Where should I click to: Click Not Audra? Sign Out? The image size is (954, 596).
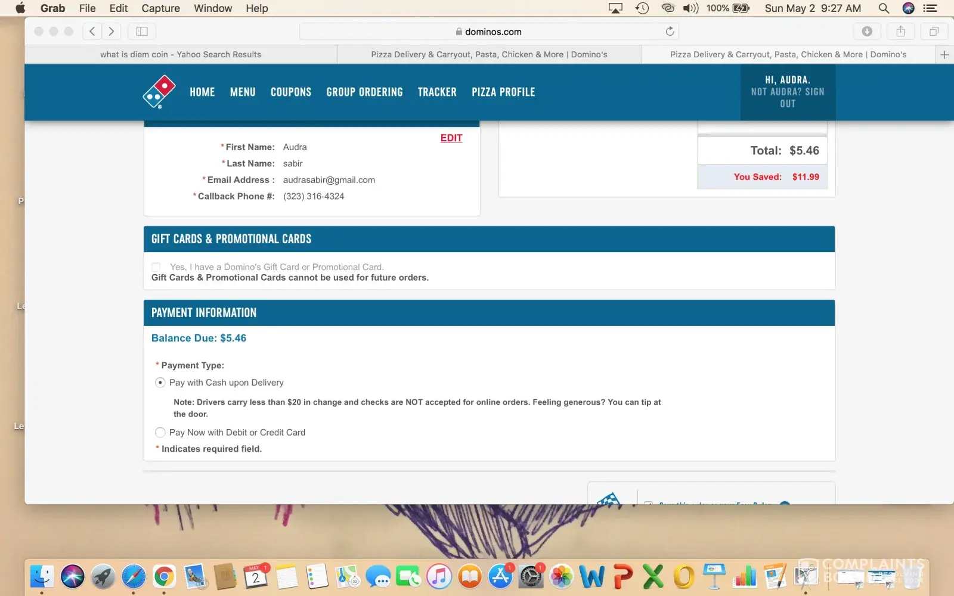tap(787, 98)
